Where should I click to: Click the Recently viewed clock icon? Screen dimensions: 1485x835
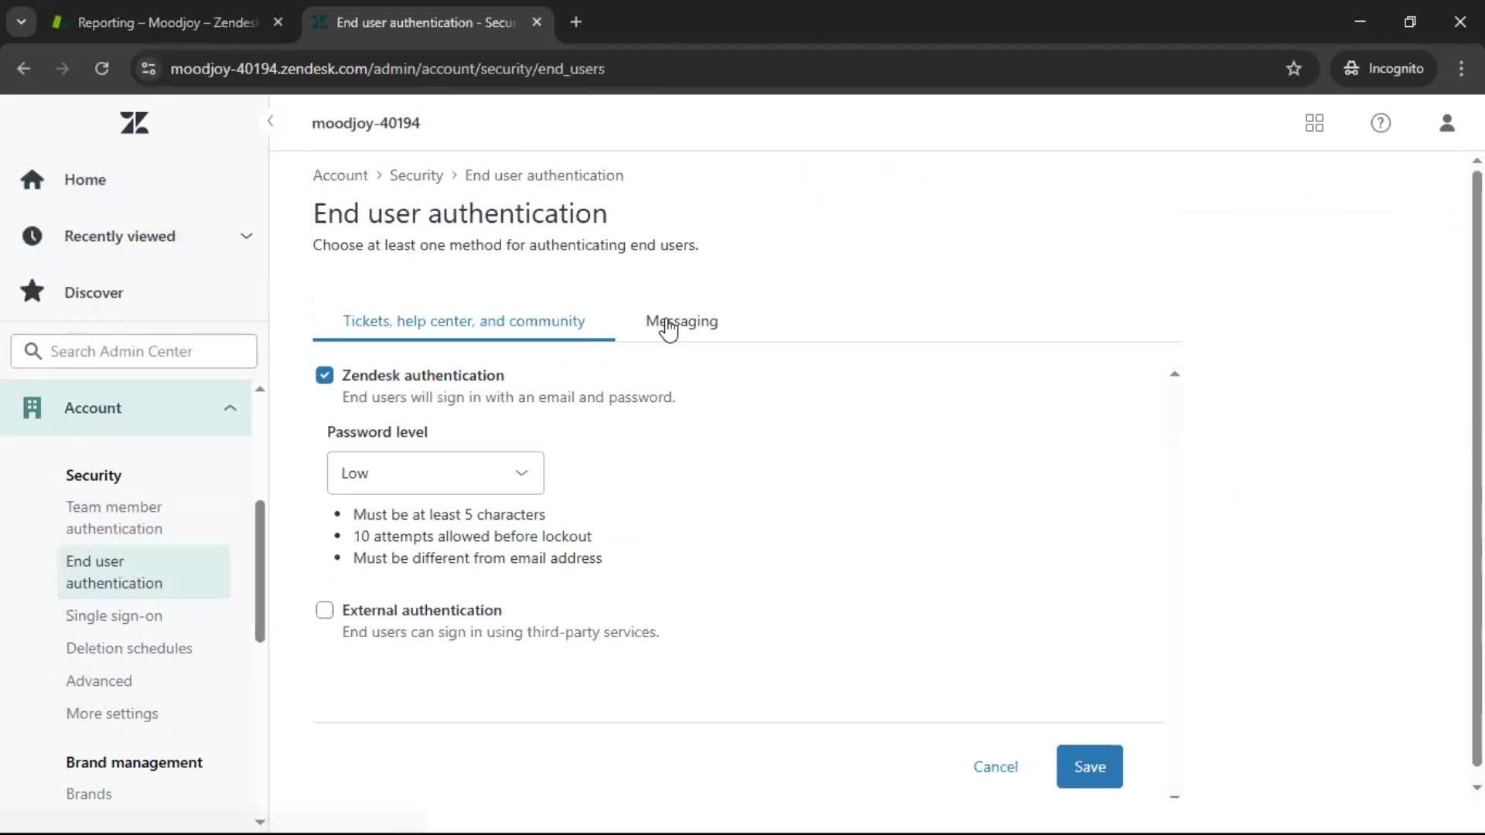(x=32, y=236)
